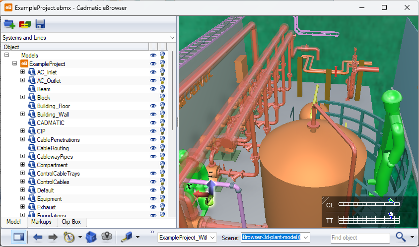Expand the Building_Wall tree node
The image size is (419, 247).
[x=22, y=114]
